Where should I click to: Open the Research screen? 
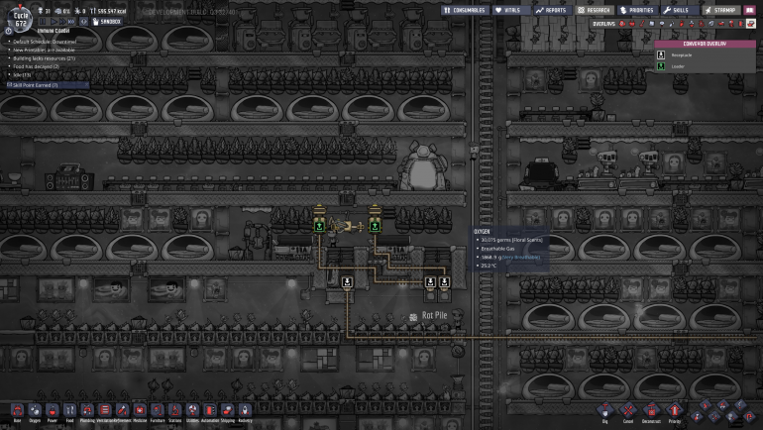[594, 10]
